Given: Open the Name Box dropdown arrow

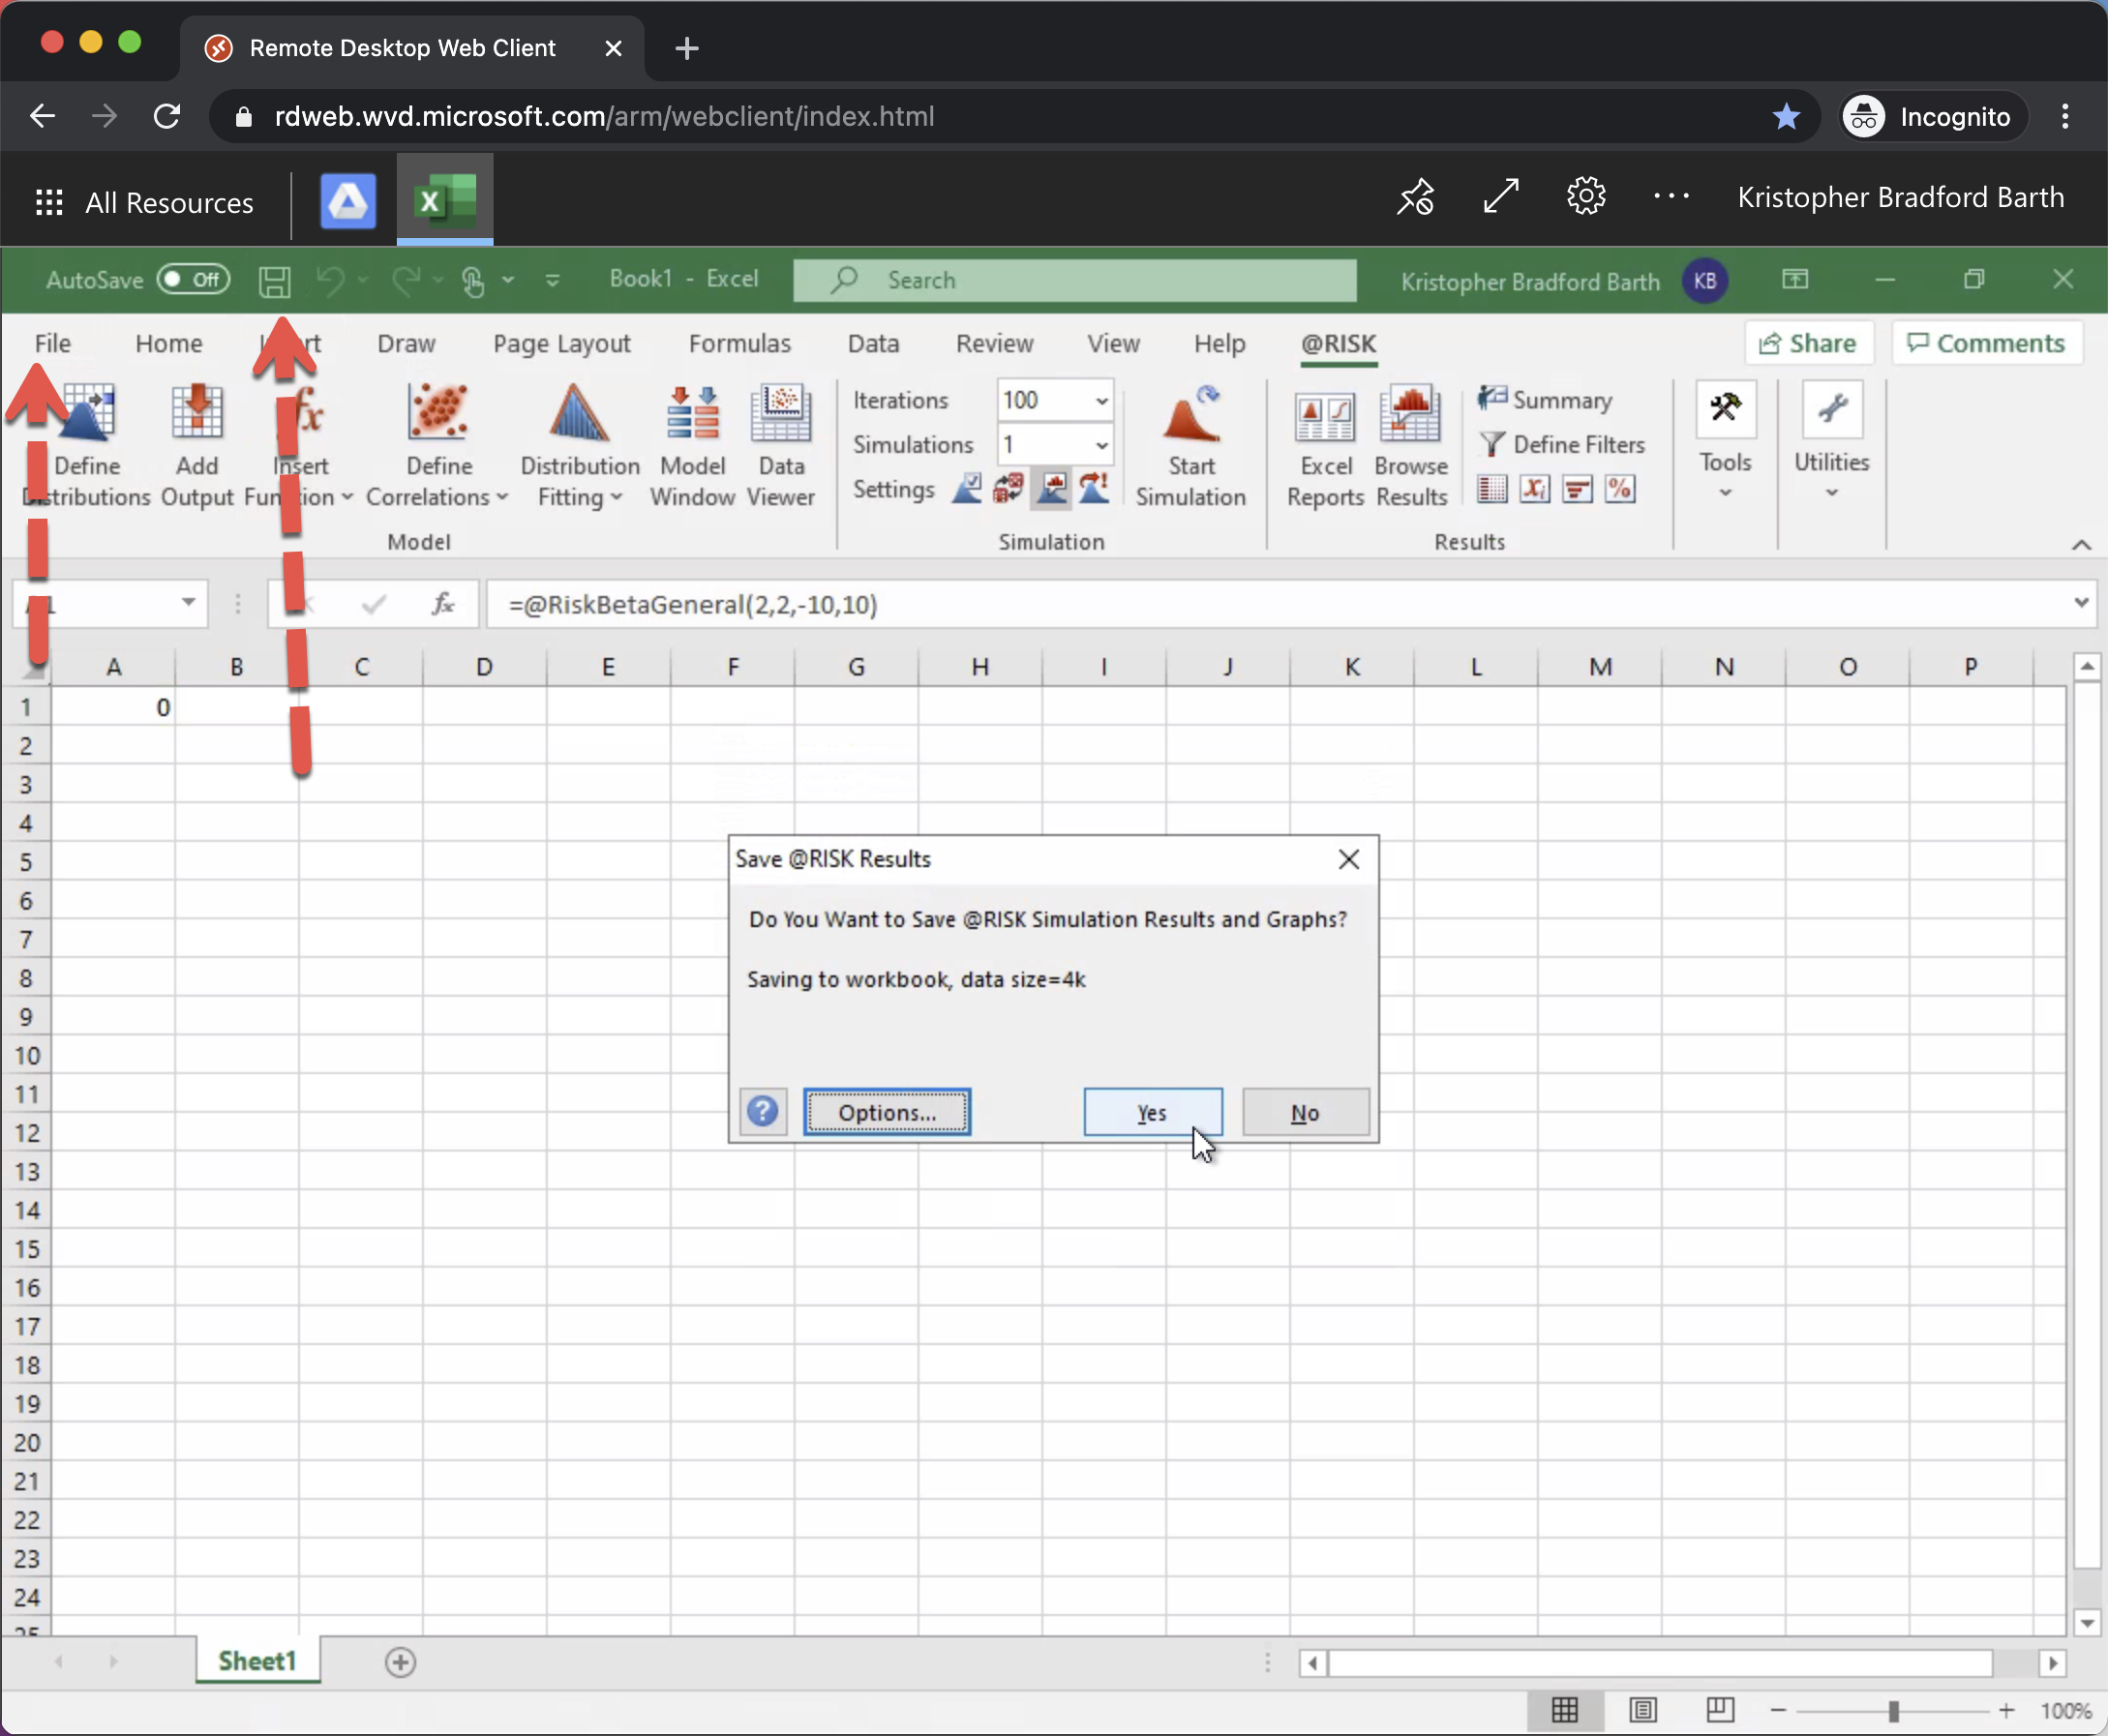Looking at the screenshot, I should [188, 603].
